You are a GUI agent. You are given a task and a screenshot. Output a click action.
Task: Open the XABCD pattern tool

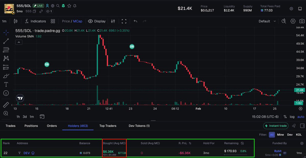pos(6,58)
